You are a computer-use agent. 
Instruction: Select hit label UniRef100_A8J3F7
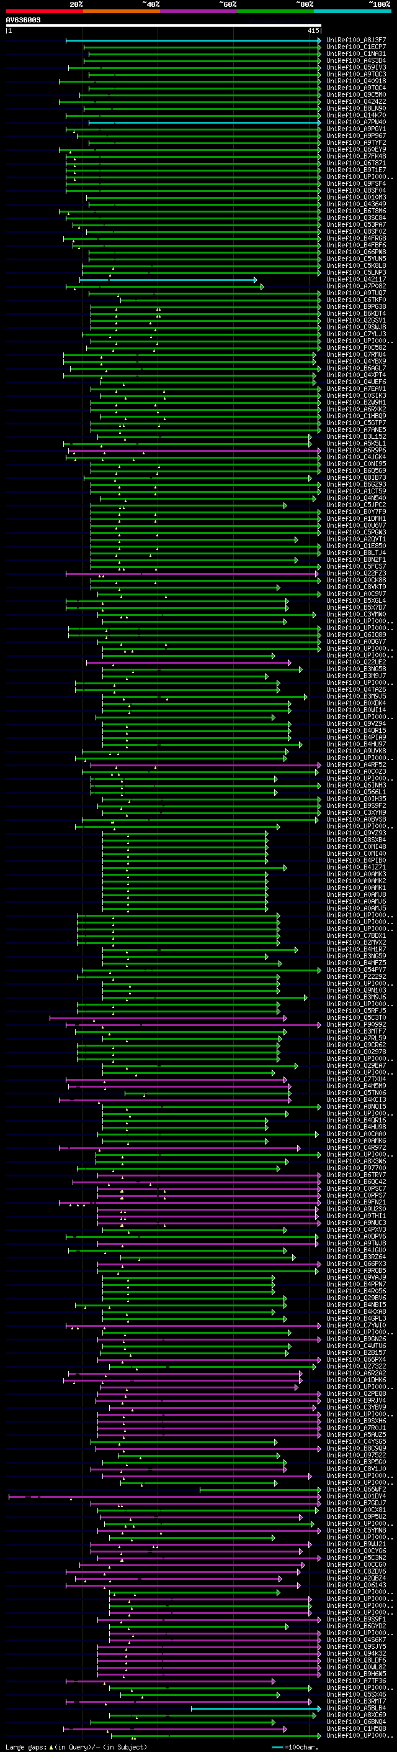pos(356,40)
